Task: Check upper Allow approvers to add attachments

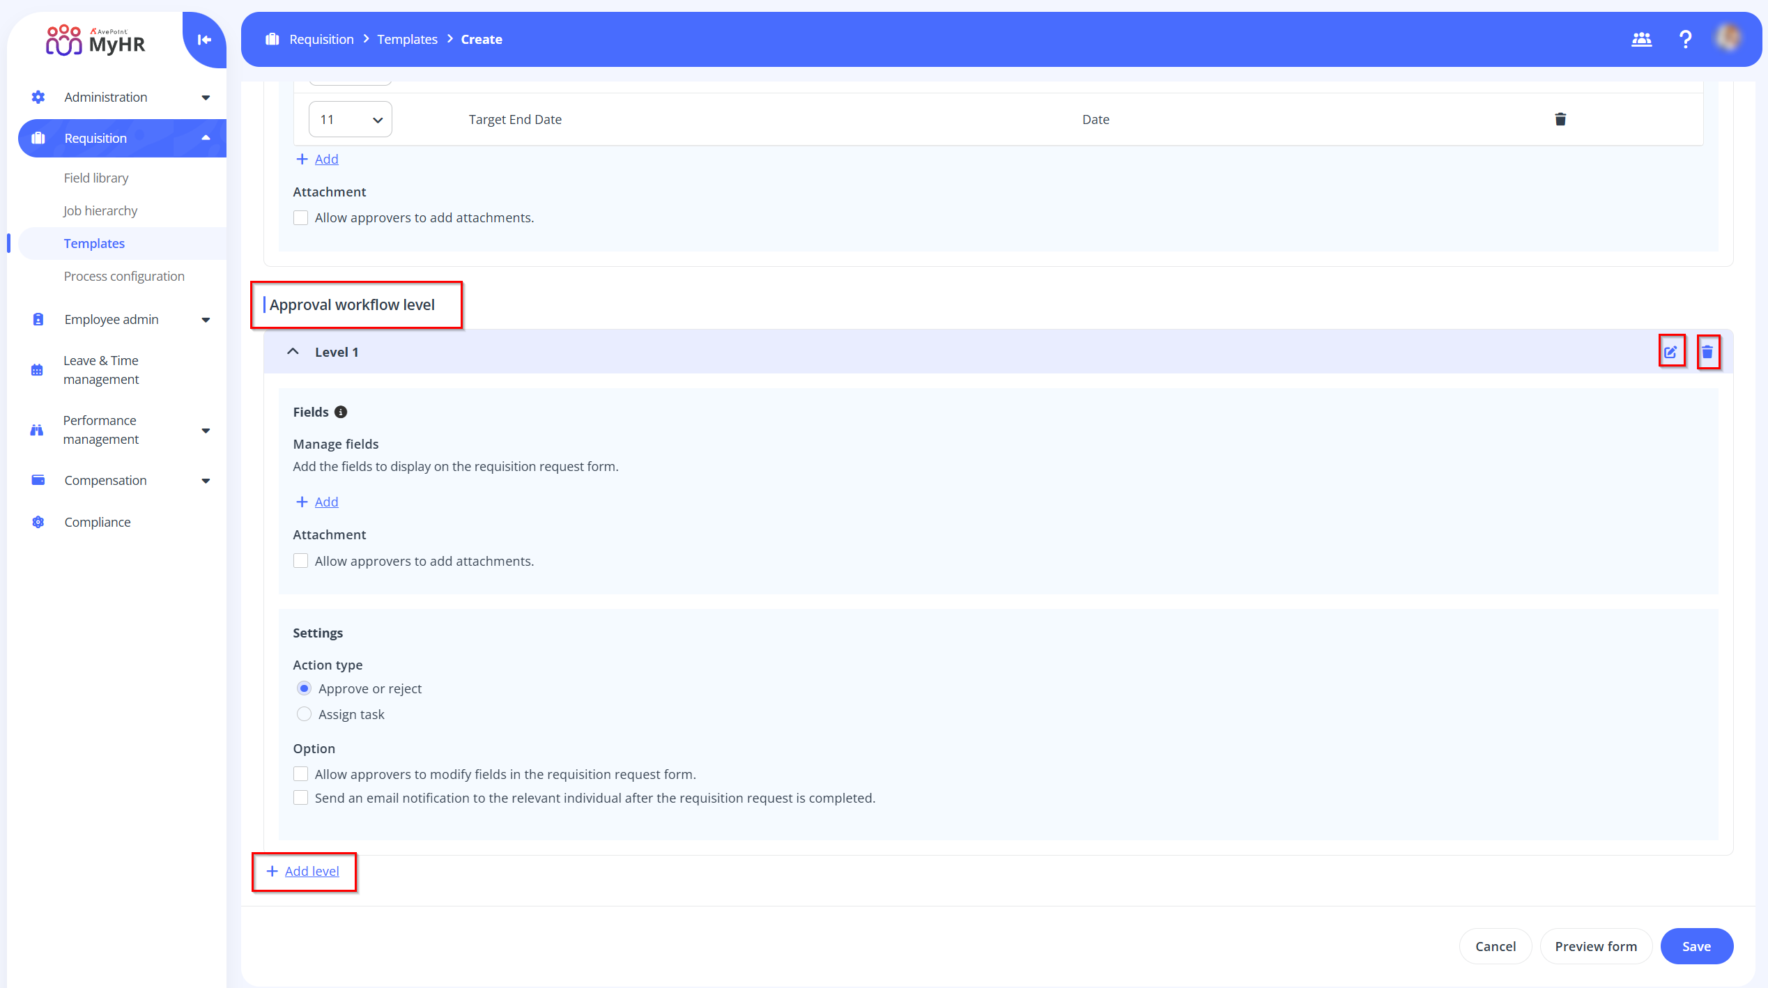Action: pos(300,217)
